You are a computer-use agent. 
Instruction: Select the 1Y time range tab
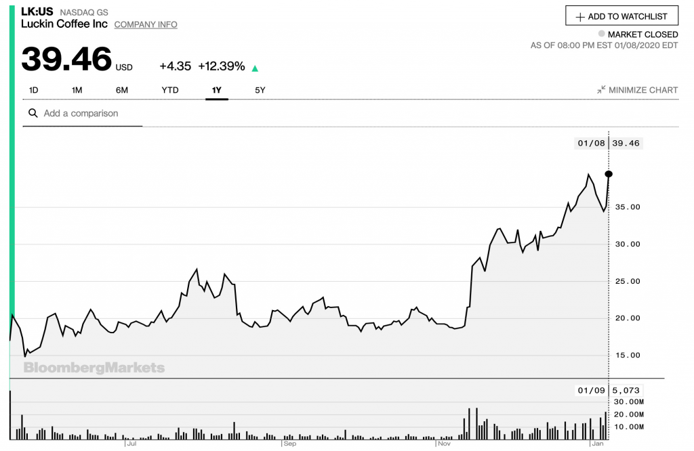point(216,90)
